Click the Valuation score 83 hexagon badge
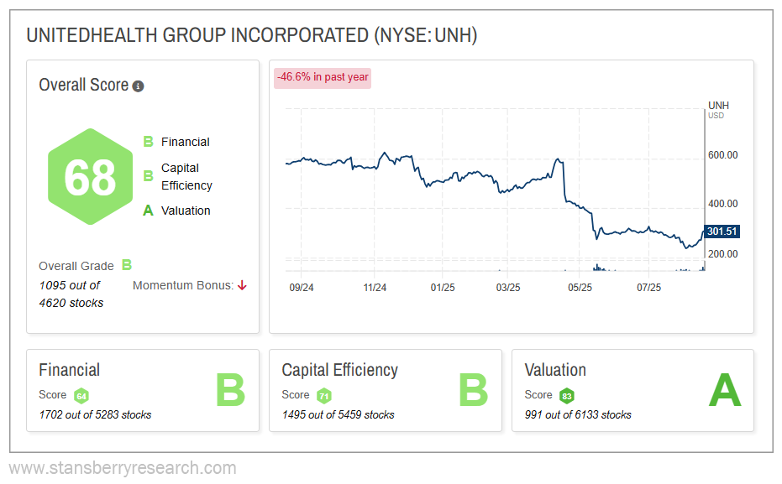The width and height of the screenshot is (782, 484). point(567,395)
